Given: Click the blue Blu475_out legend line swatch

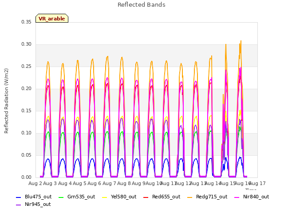Looking at the screenshot, I should click(19, 197).
